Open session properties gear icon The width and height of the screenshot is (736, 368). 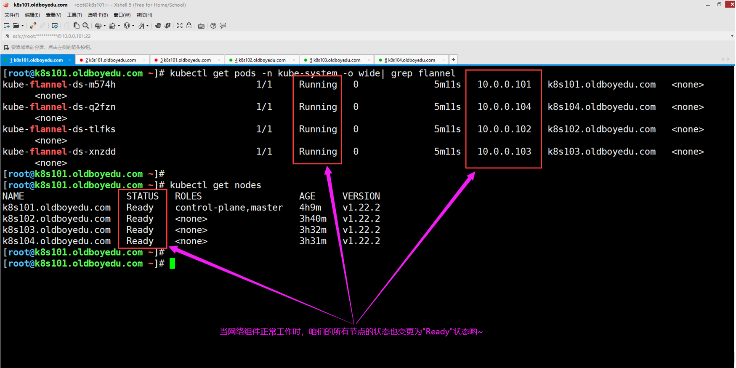[55, 26]
